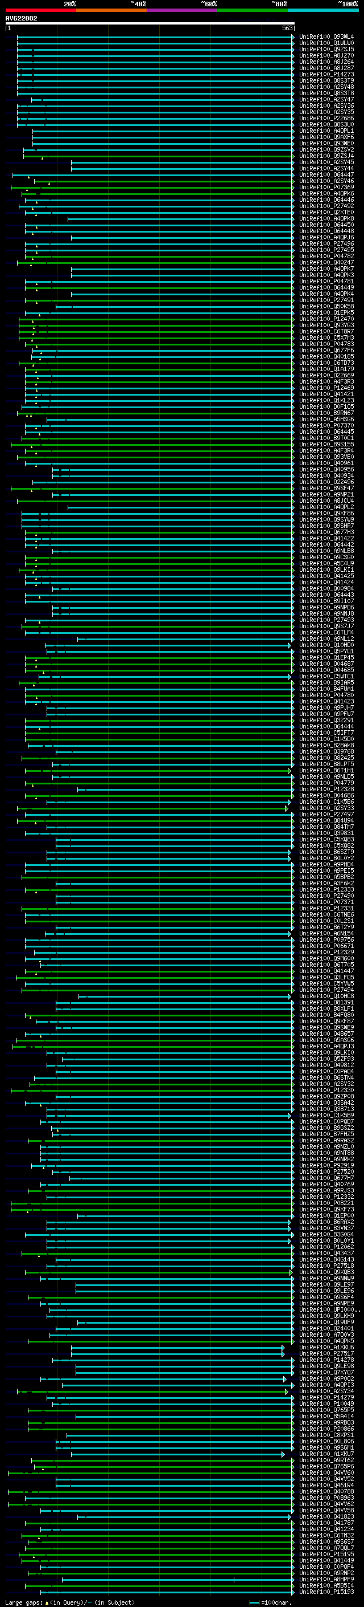Select the UniRef100_Q40788 label
Image resolution: width=364 pixels, height=1607 pixels.
tap(326, 1491)
